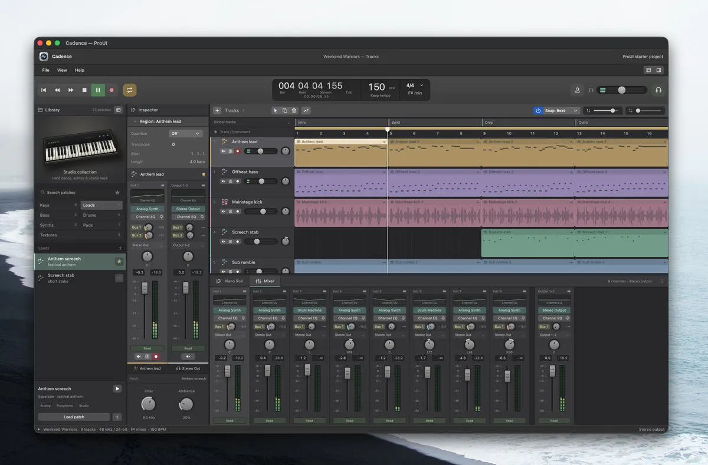Click the library view toggle icon
Image resolution: width=708 pixels, height=465 pixels.
(118, 110)
